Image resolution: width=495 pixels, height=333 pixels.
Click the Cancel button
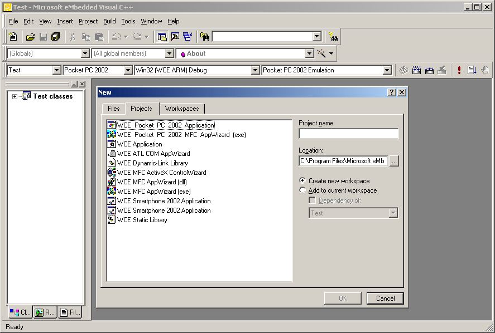point(385,298)
